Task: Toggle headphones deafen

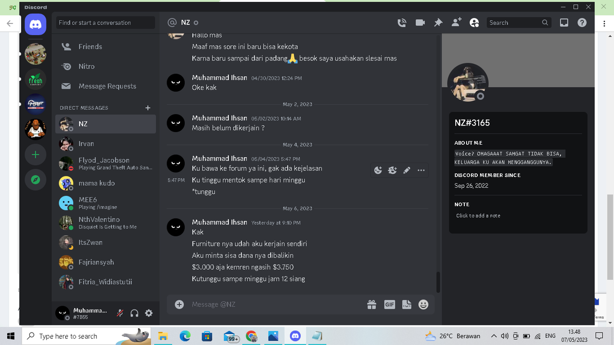Action: pyautogui.click(x=134, y=313)
